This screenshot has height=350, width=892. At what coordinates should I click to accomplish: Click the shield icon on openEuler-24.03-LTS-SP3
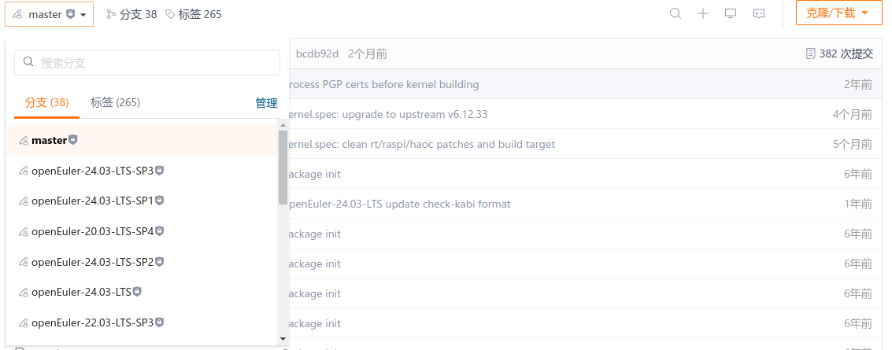coord(159,171)
